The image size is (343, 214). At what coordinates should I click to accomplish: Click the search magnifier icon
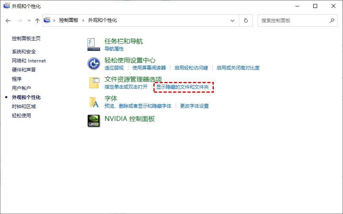click(x=332, y=20)
